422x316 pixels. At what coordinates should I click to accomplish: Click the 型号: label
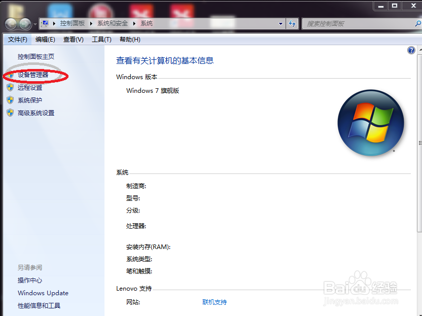click(133, 198)
